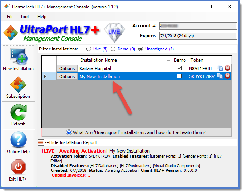Image resolution: width=245 pixels, height=194 pixels.
Task: Uncheck Demo box for Kaitaia Hospital
Action: pyautogui.click(x=179, y=68)
